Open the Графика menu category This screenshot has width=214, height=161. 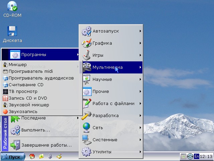[x=111, y=43]
